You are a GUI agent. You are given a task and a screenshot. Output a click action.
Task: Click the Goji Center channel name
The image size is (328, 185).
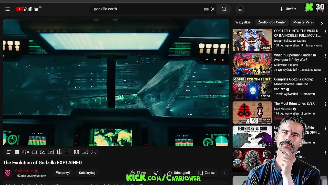click(24, 171)
